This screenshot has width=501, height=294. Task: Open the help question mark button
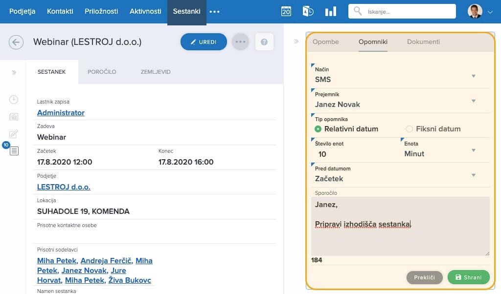pyautogui.click(x=264, y=42)
